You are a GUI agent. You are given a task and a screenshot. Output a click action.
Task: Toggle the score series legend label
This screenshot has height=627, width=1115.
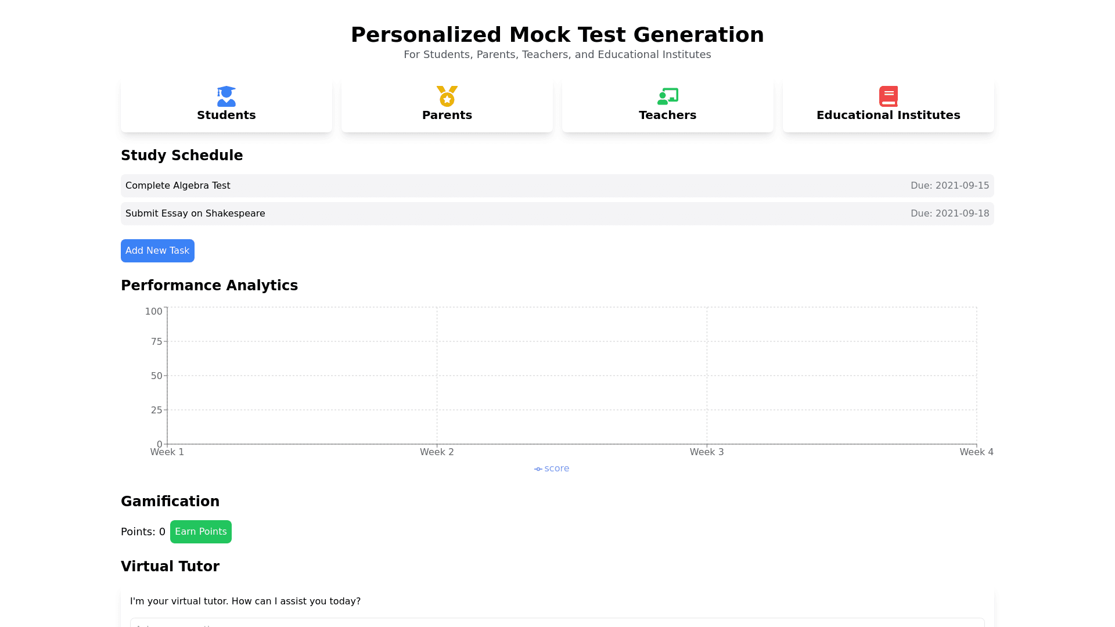click(x=557, y=469)
